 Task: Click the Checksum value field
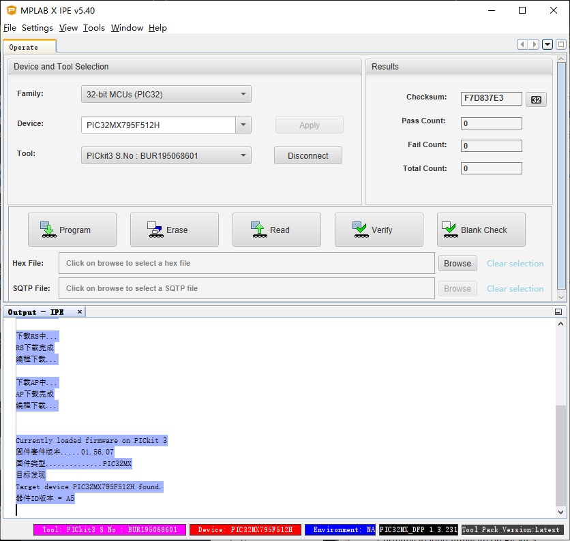coord(491,98)
